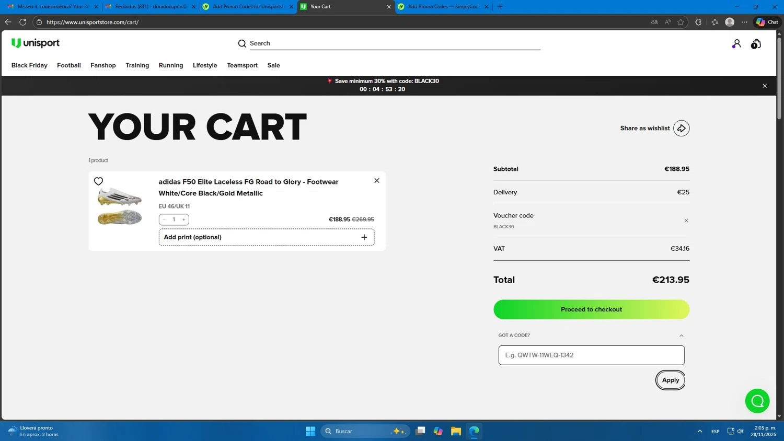Expand Add print (optional) option
The width and height of the screenshot is (784, 441).
[267, 237]
